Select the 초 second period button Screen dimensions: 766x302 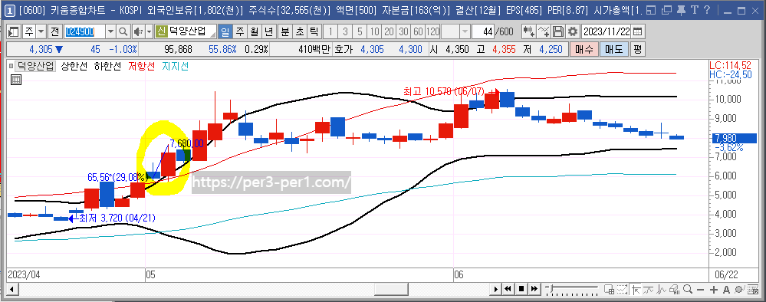299,31
